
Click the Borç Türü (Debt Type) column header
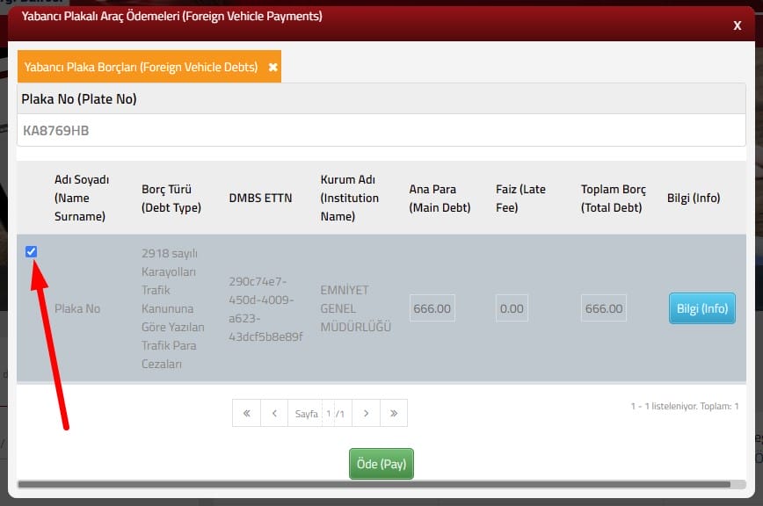pos(171,198)
